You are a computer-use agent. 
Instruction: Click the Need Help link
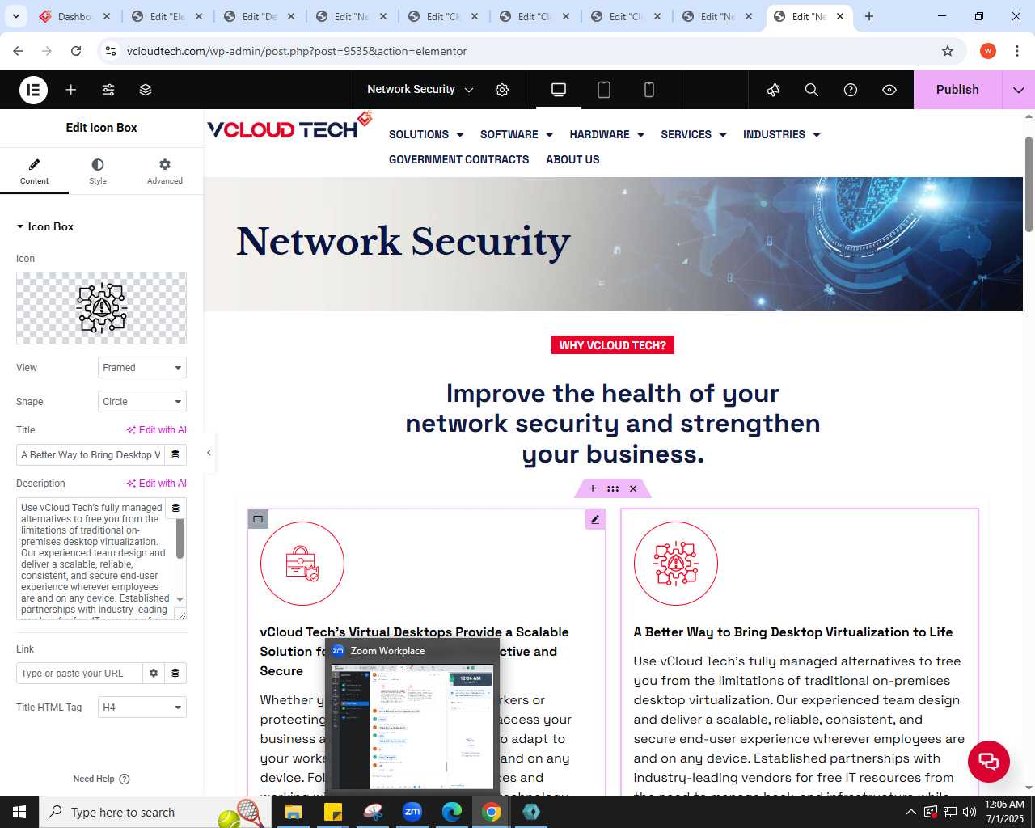(101, 779)
